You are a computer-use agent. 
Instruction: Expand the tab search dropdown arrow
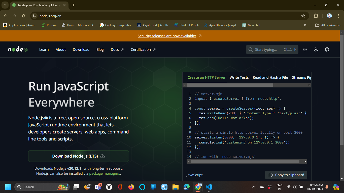[x=5, y=5]
